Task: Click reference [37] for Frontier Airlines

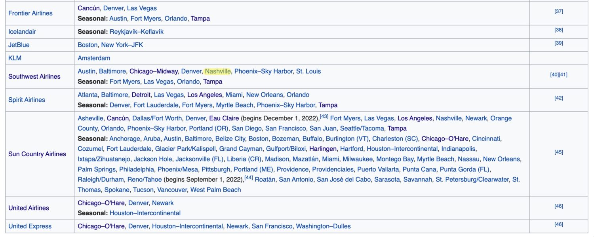Action: click(558, 11)
